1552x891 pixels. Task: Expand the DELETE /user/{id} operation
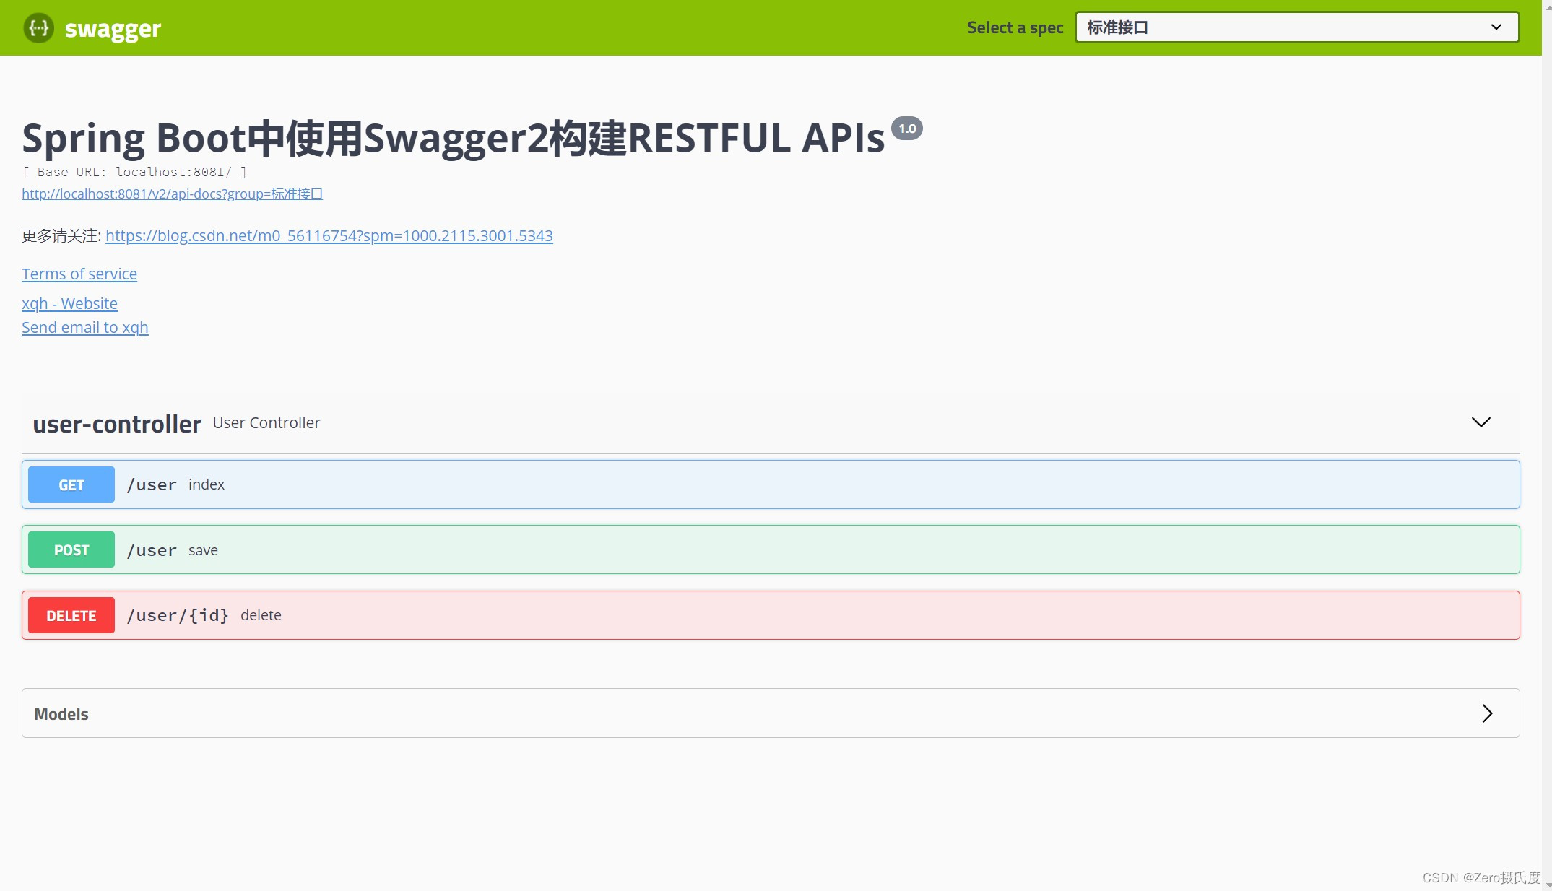click(x=771, y=615)
